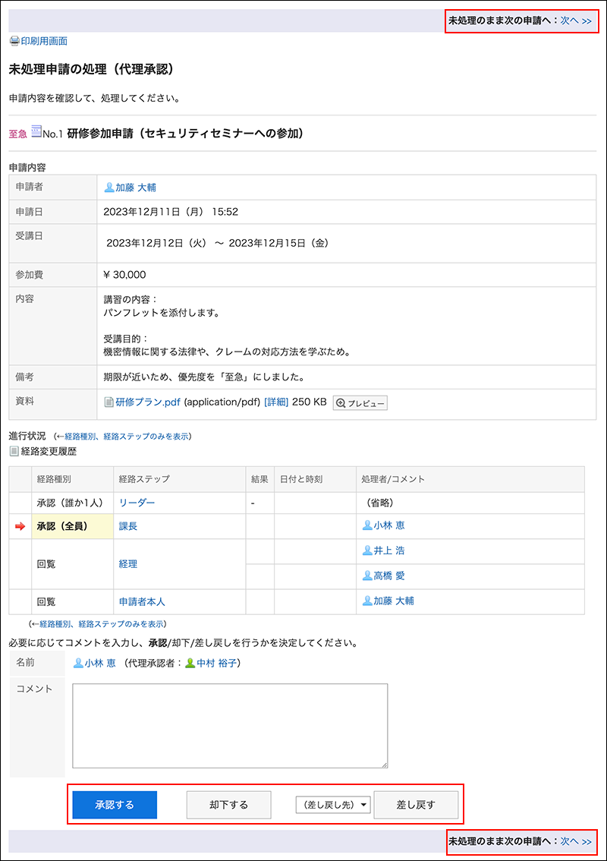Open the 課長 route step link

point(128,527)
